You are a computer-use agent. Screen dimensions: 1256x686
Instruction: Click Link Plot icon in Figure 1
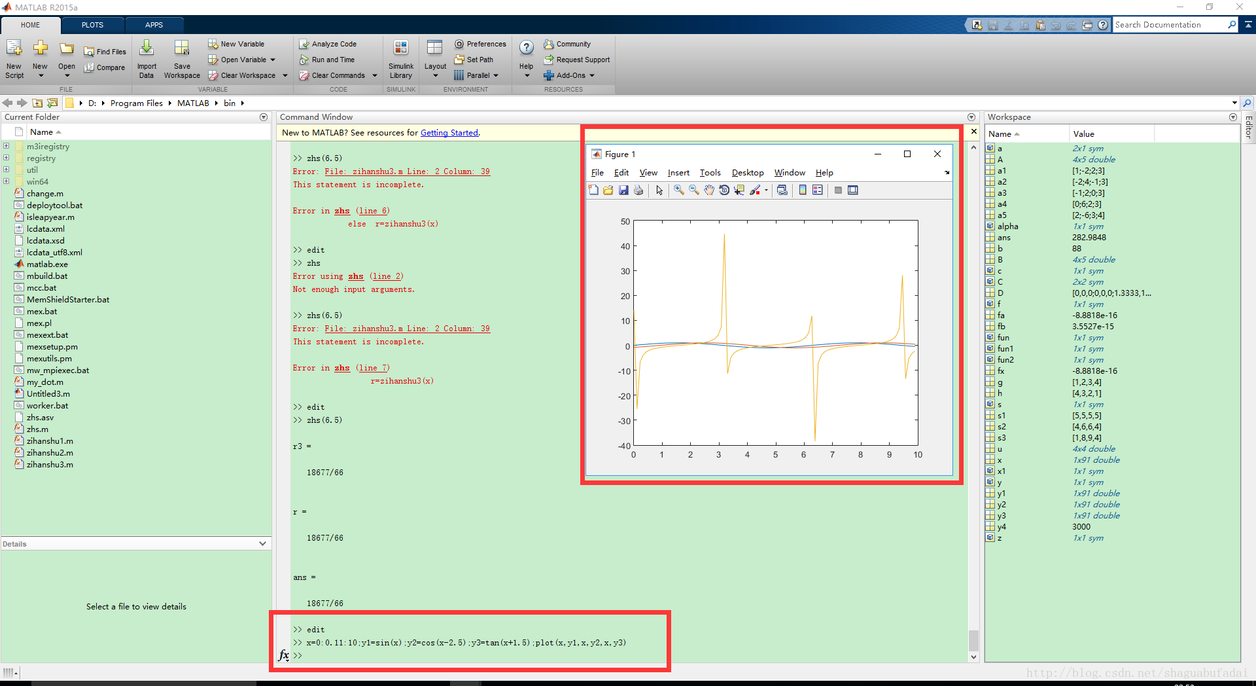click(x=782, y=190)
